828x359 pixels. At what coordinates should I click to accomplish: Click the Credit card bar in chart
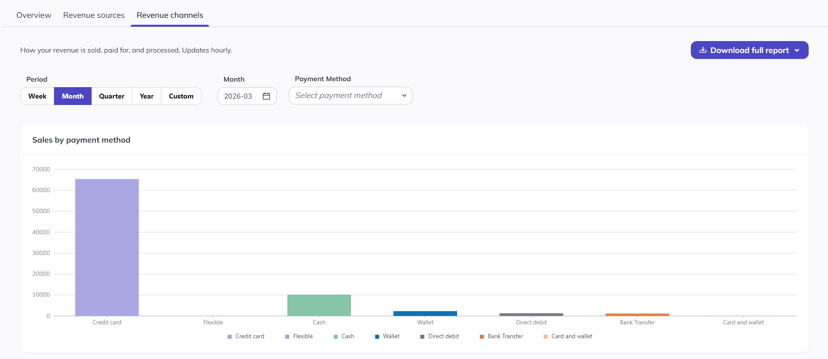107,248
